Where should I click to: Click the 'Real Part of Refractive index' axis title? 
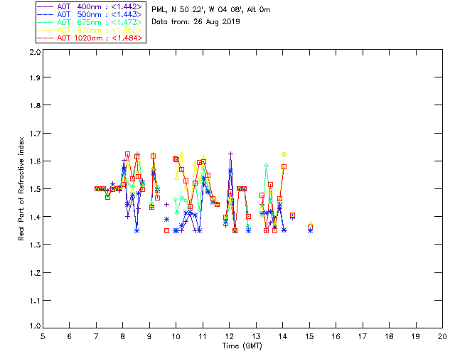coord(21,188)
